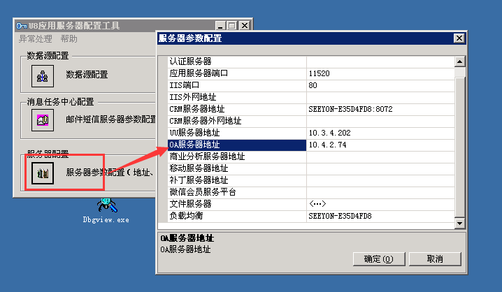Screen dimensions: 502x292
Task: Select the 负载均衡 row
Action: tap(311, 216)
